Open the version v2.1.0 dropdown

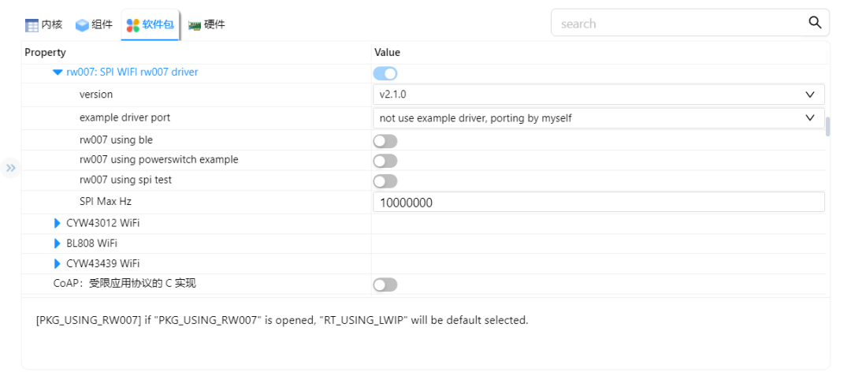[599, 95]
